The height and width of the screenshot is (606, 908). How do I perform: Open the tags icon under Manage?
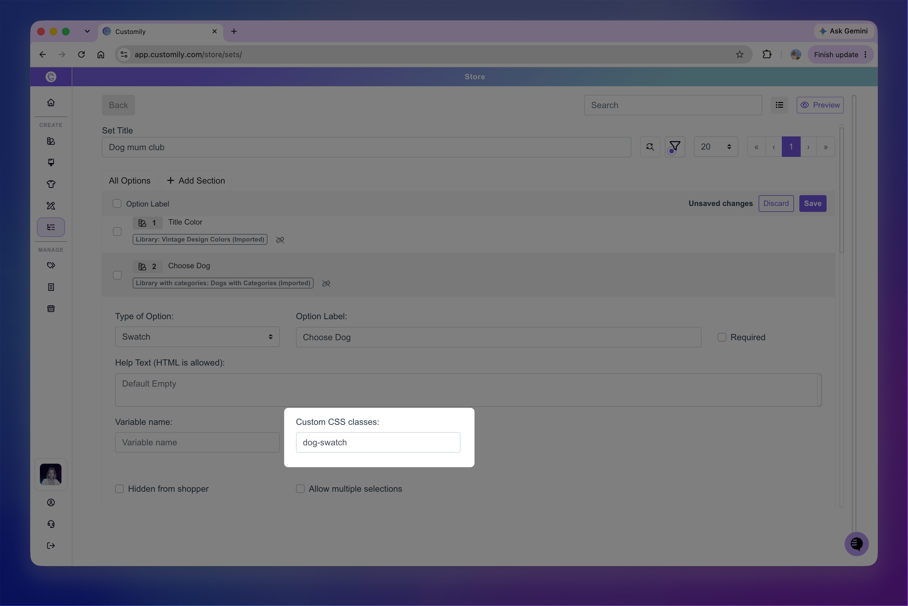click(x=51, y=266)
